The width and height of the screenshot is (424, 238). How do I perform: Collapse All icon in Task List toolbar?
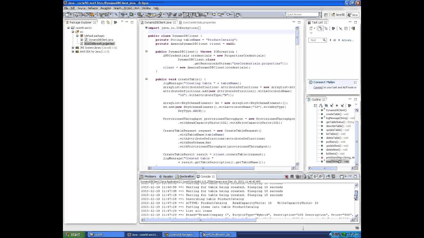click(346, 28)
